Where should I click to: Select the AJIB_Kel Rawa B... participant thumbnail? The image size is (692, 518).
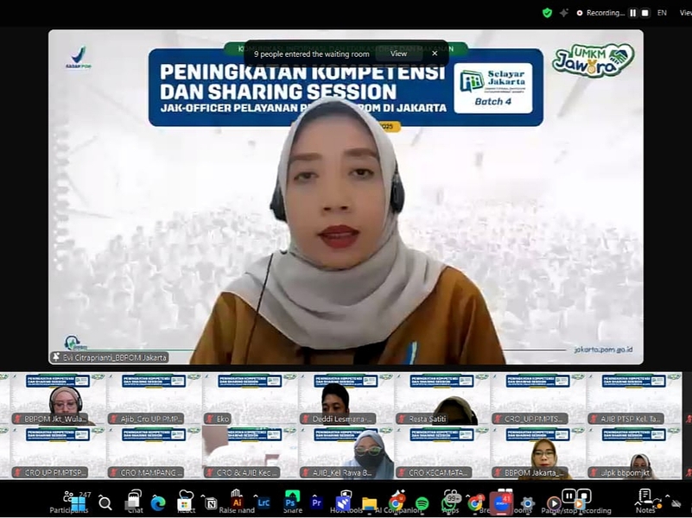pyautogui.click(x=346, y=452)
